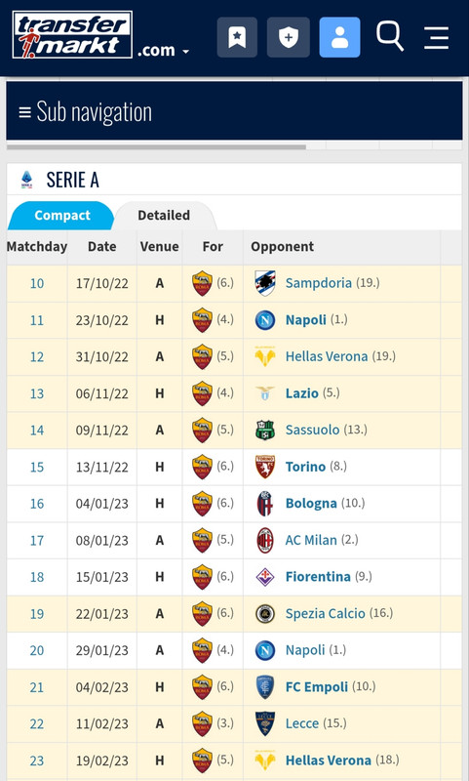Image resolution: width=469 pixels, height=781 pixels.
Task: Click the AC Milan club crest
Action: point(265,541)
